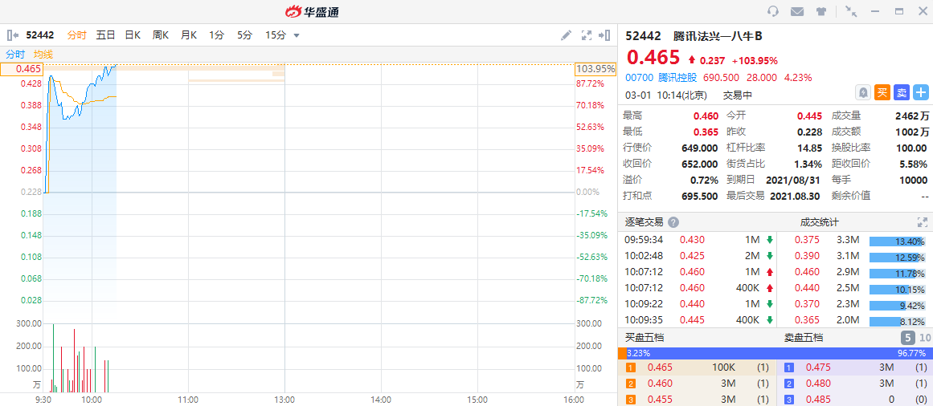Viewport: 933px width, 406px height.
Task: Switch to 1分 chart
Action: click(217, 35)
